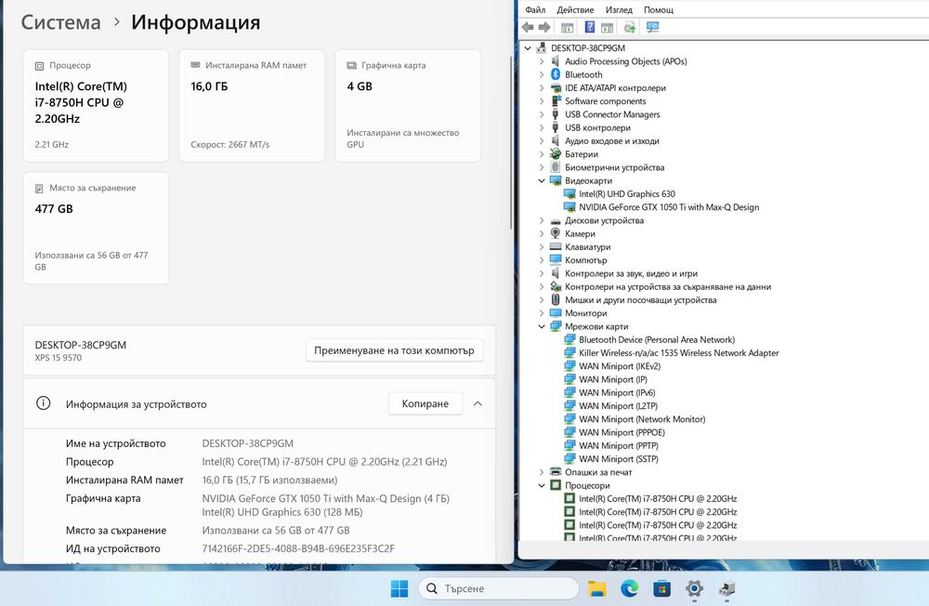
Task: Click the Място за съхранение card
Action: coord(96,229)
